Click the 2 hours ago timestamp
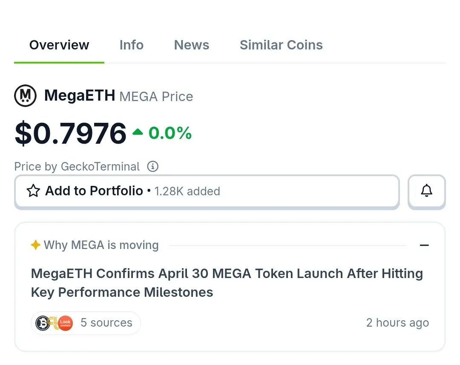 coord(397,323)
